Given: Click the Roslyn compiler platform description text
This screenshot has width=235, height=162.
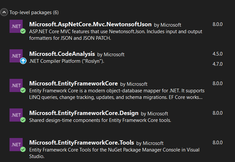Looking at the screenshot, I should (67, 61).
